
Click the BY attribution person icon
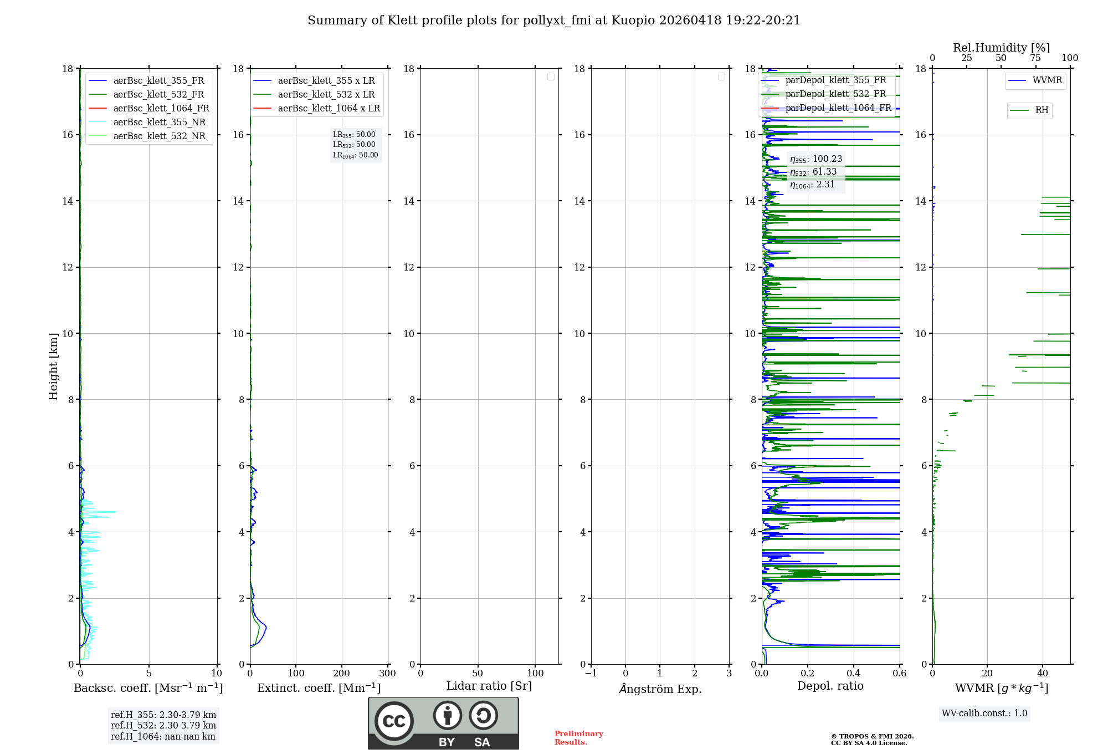(x=447, y=715)
